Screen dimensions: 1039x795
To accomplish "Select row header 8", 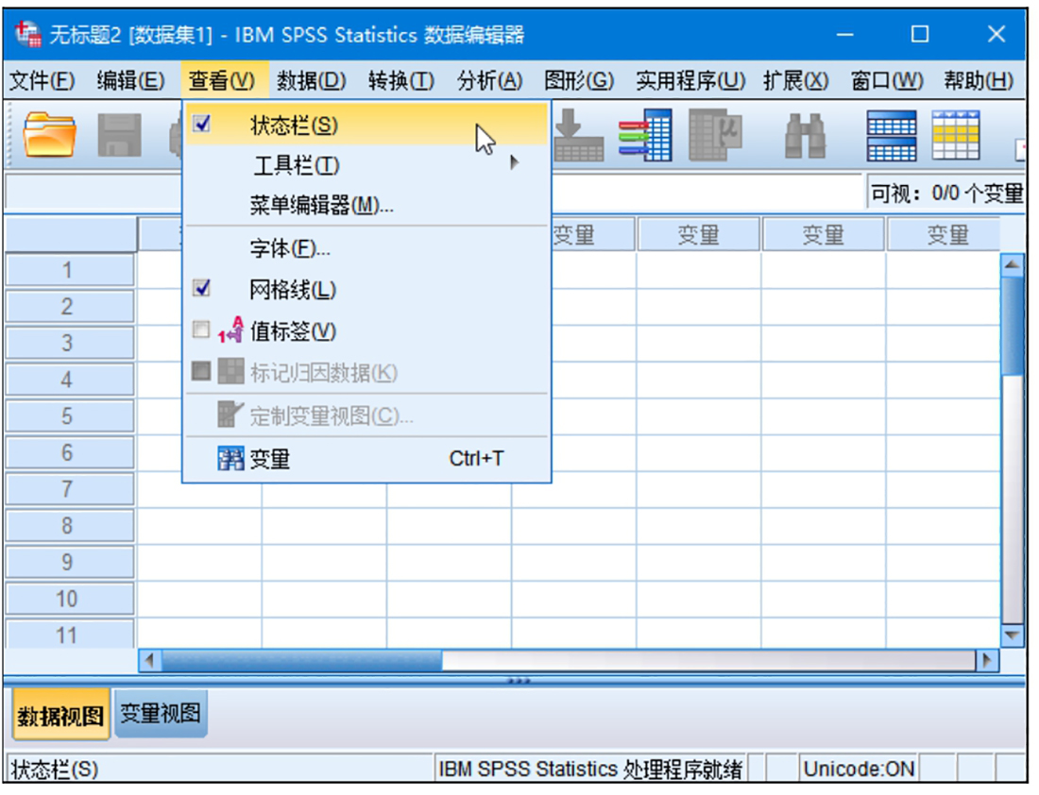I will click(70, 526).
